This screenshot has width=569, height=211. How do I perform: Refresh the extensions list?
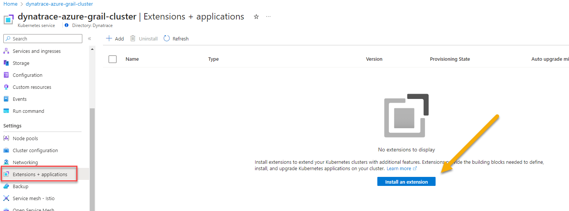pos(176,39)
